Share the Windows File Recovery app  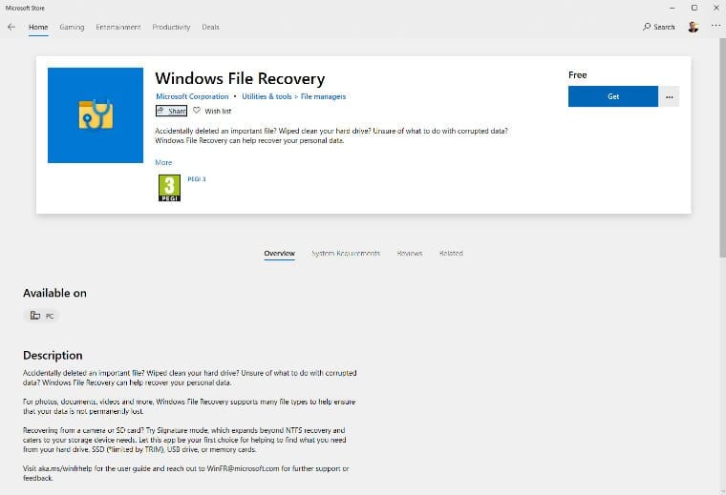pos(171,111)
